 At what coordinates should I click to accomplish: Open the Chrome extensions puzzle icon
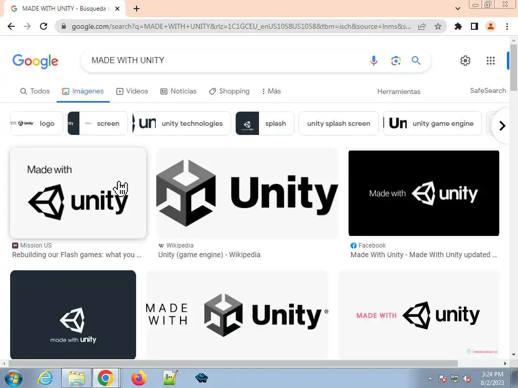point(458,26)
